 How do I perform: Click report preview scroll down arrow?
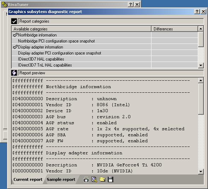point(201,171)
